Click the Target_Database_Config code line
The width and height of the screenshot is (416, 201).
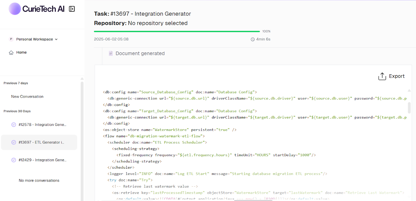click(180, 111)
